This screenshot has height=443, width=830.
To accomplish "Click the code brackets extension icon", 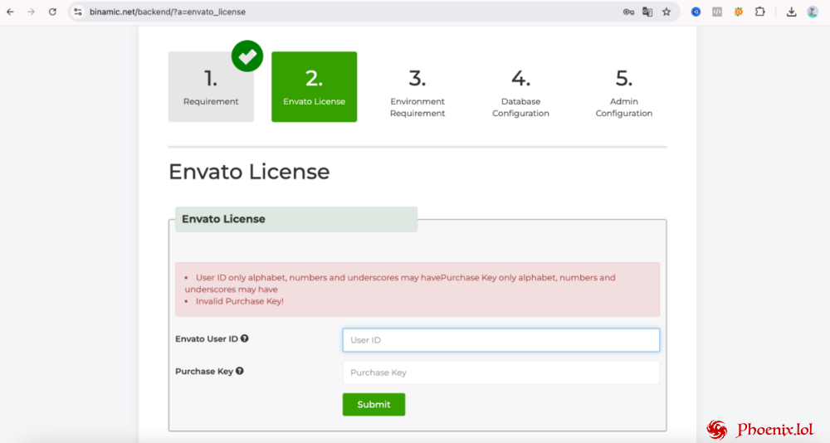I will [x=717, y=12].
